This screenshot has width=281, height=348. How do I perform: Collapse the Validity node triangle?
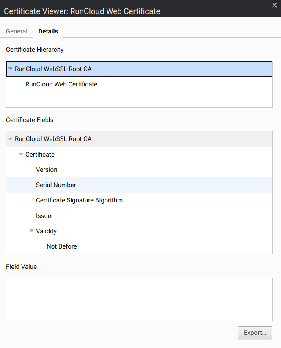click(31, 231)
